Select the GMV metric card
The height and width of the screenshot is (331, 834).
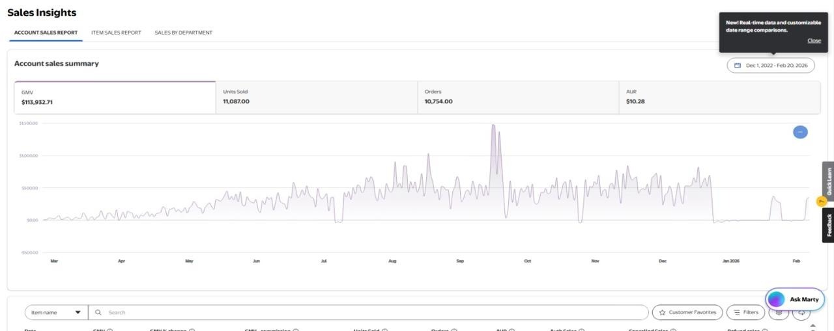point(115,98)
